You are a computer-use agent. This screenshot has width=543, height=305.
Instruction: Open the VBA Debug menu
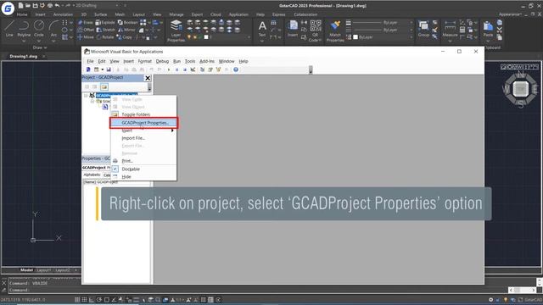coord(162,61)
